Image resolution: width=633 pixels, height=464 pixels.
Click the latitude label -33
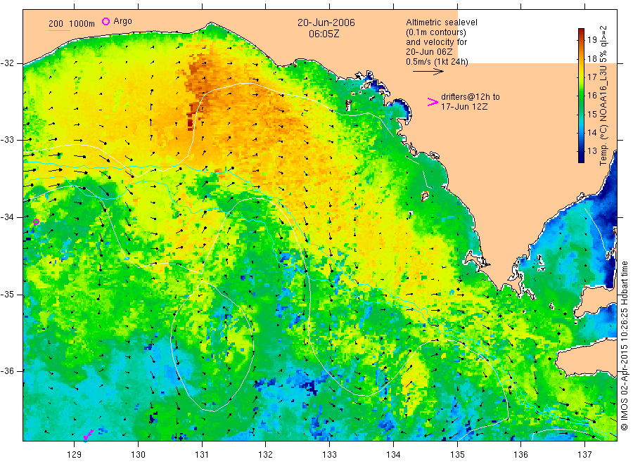pyautogui.click(x=7, y=140)
